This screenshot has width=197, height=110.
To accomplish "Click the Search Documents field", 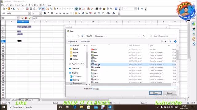I will [162, 36].
